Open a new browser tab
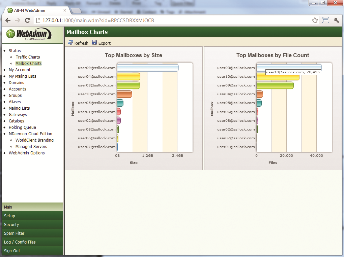The width and height of the screenshot is (344, 257). (76, 10)
